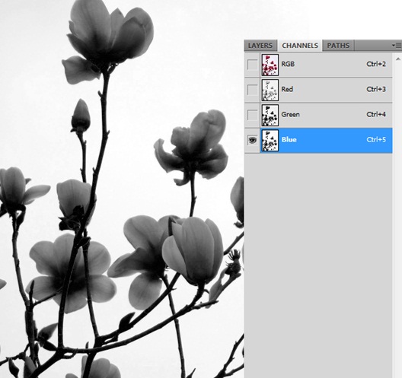This screenshot has width=402, height=378.
Task: Click the Ctrl+4 shortcut text
Action: point(376,114)
